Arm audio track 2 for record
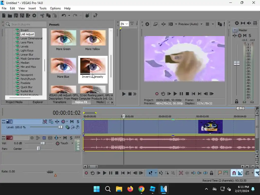 point(32,138)
